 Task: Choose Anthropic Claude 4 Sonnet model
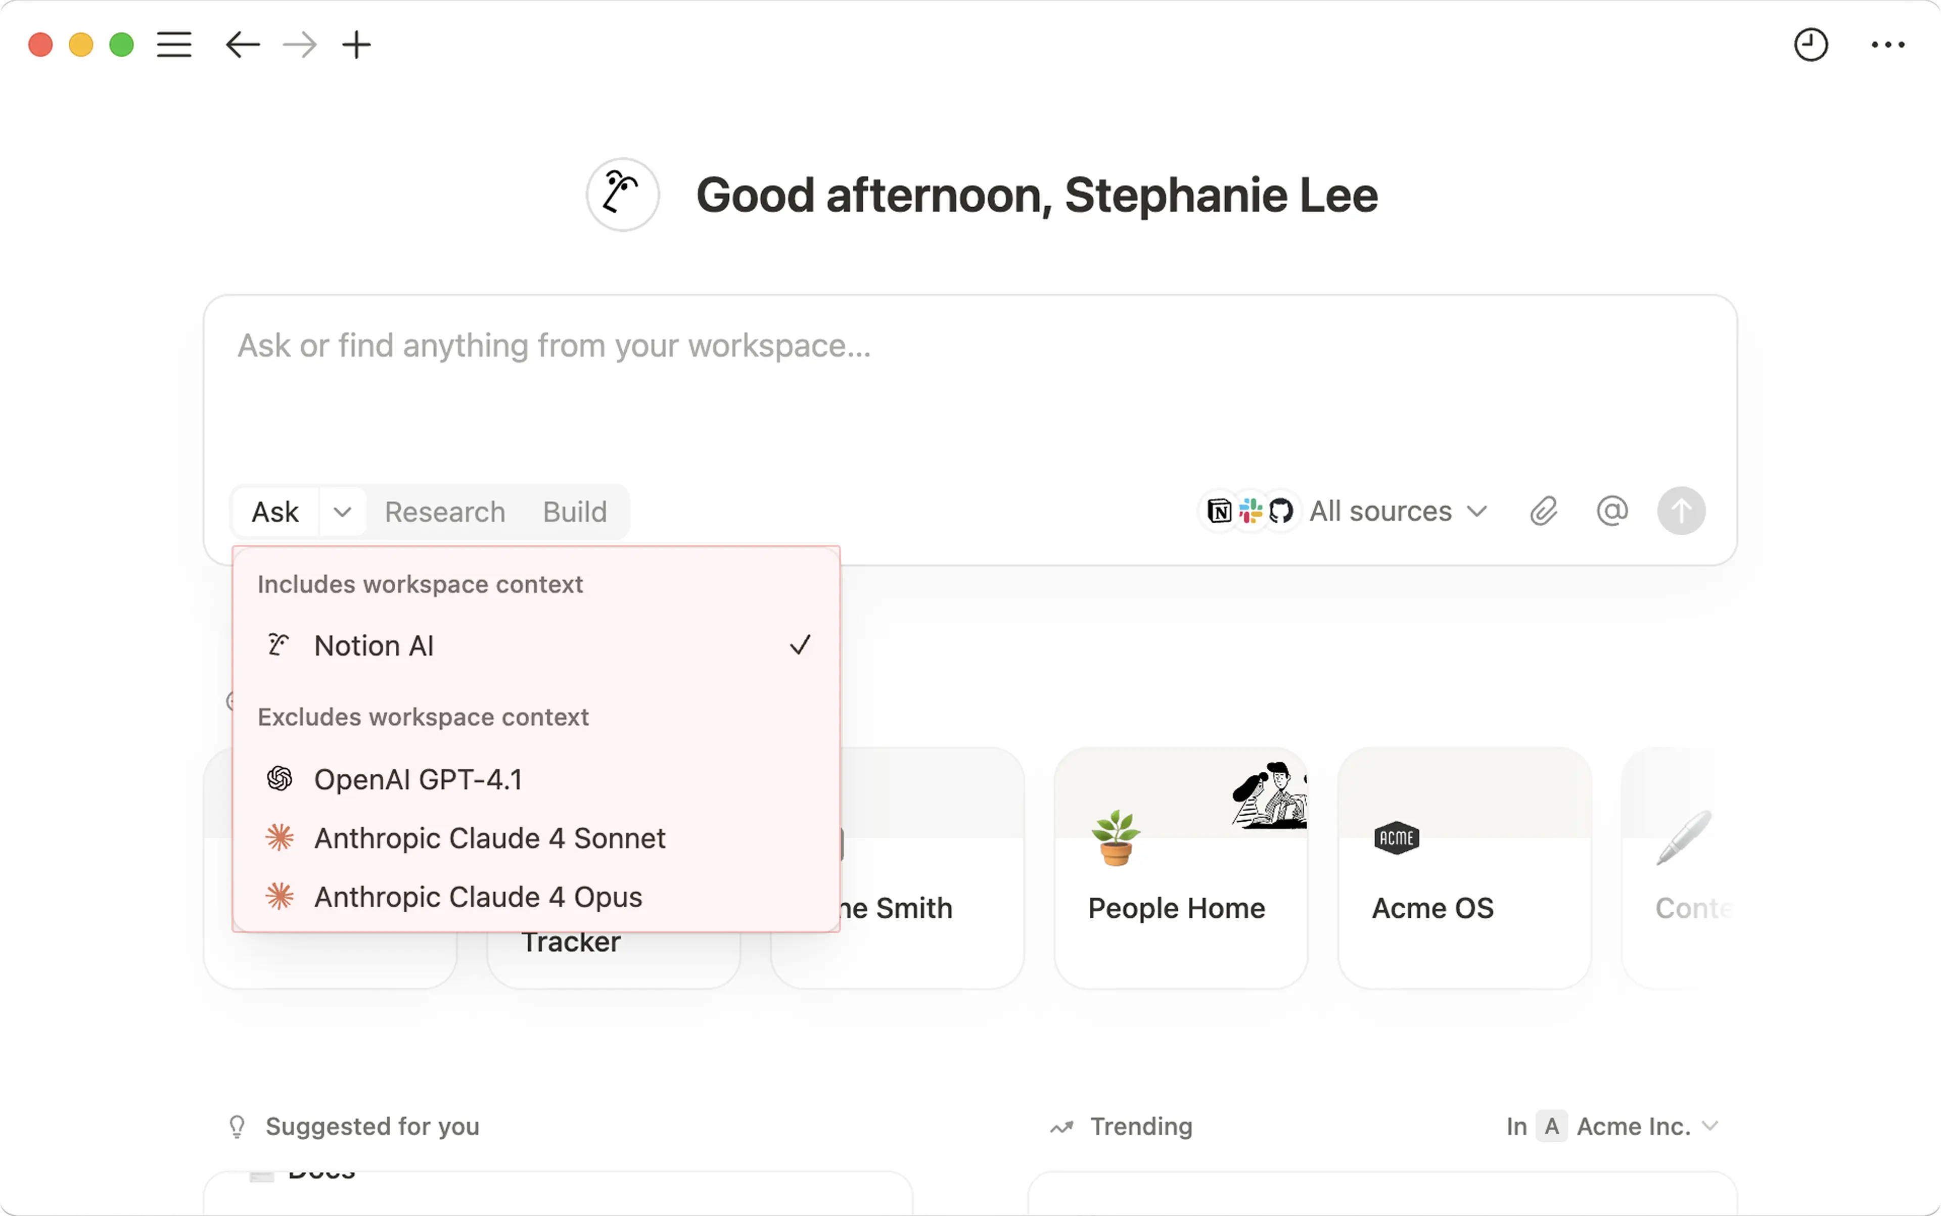(x=489, y=838)
